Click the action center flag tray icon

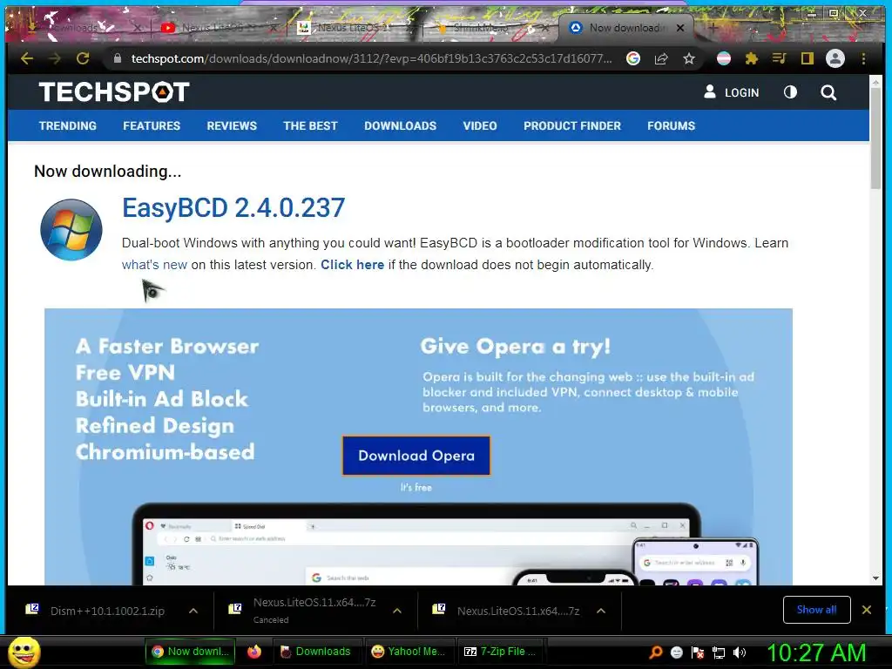pos(698,652)
